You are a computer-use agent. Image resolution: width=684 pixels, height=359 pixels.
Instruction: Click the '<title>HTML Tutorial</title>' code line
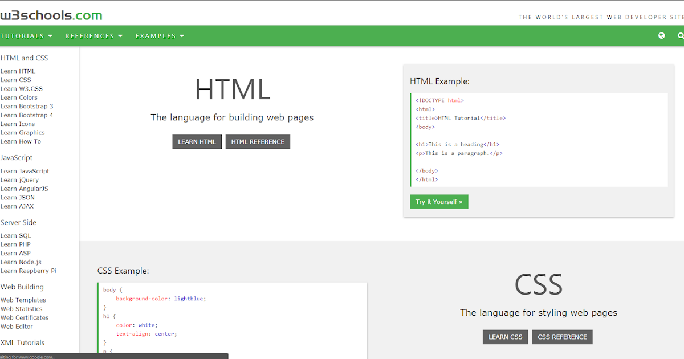click(x=461, y=118)
